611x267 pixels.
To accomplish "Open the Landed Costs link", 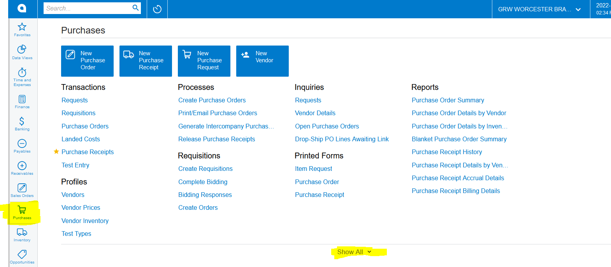I will (81, 139).
